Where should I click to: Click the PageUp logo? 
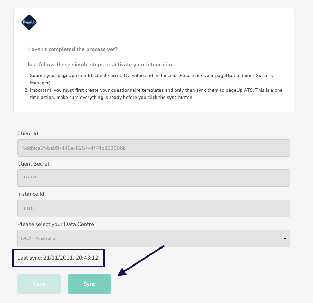(x=29, y=22)
